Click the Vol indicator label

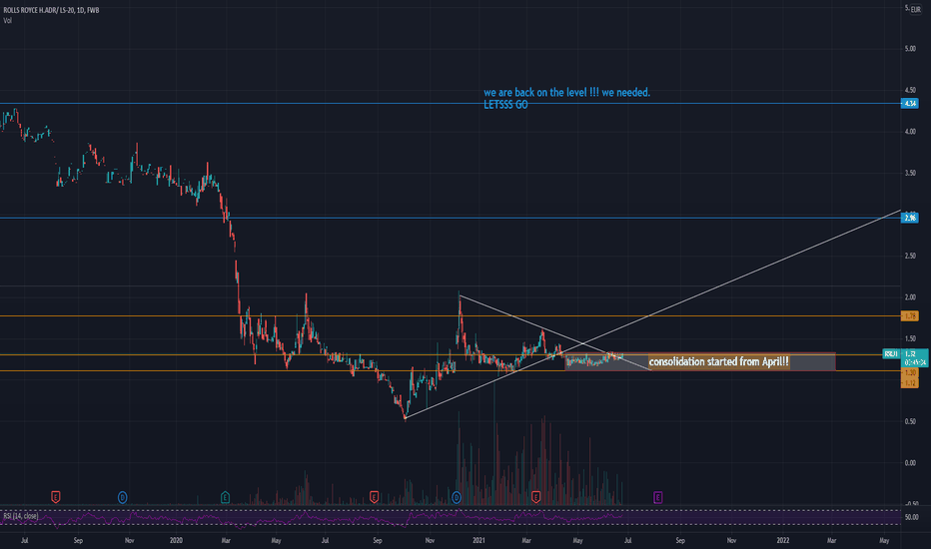tap(7, 20)
